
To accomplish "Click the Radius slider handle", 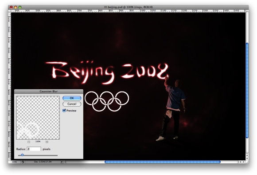I will pos(22,155).
